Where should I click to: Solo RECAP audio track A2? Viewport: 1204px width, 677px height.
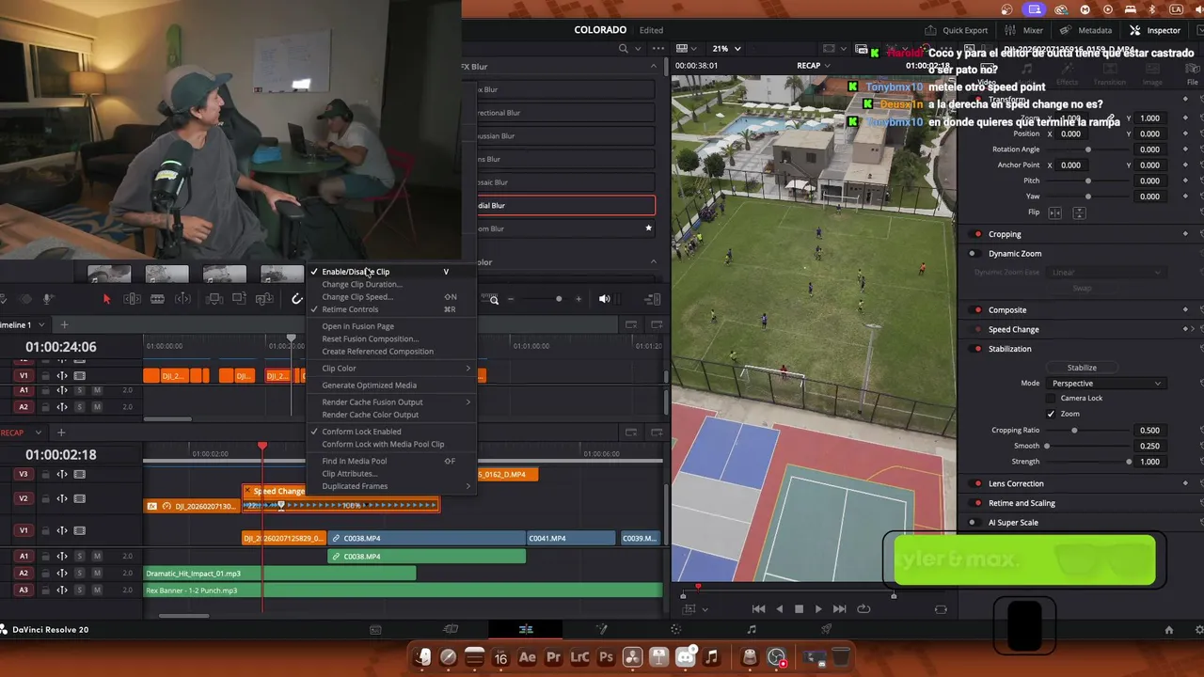(80, 573)
